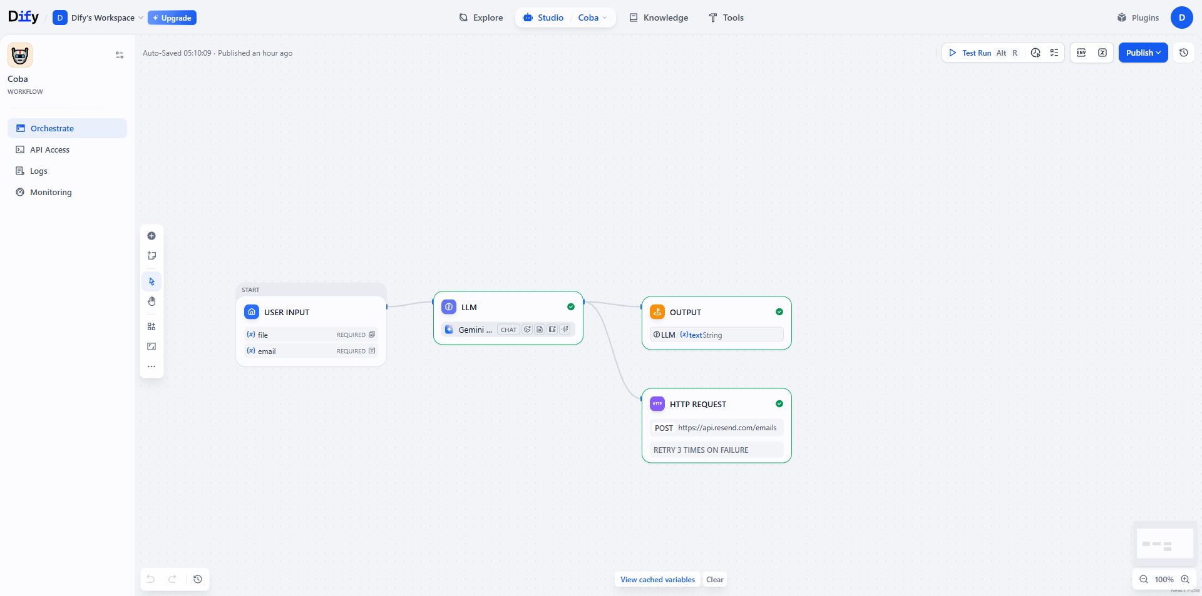Screen dimensions: 1202x596
Task: Add a note with the sticky-note icon
Action: [152, 256]
